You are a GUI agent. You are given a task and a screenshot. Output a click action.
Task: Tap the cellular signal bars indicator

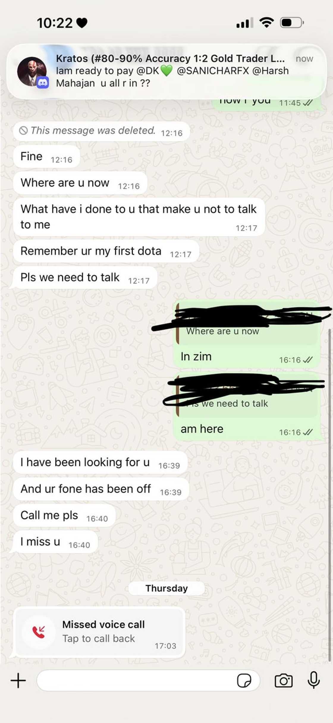[245, 22]
